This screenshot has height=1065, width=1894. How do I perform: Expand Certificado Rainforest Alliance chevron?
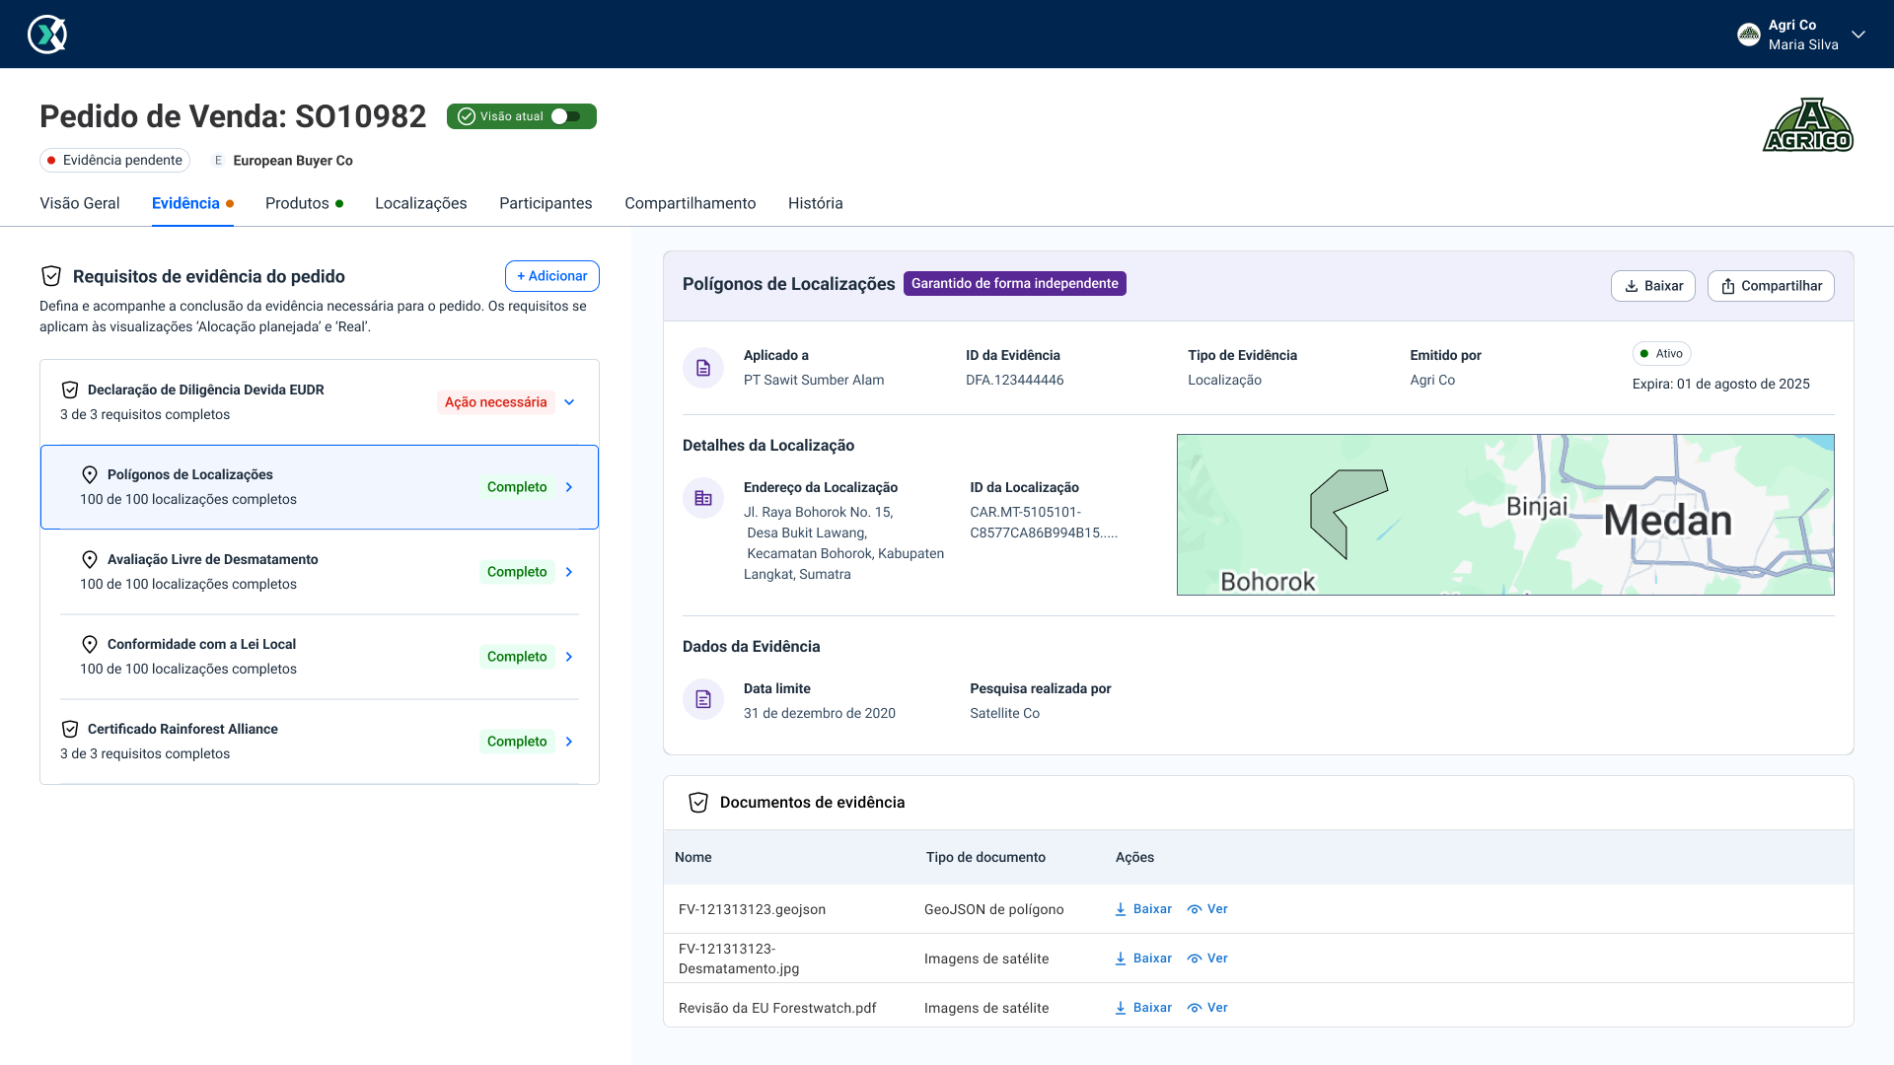point(569,742)
